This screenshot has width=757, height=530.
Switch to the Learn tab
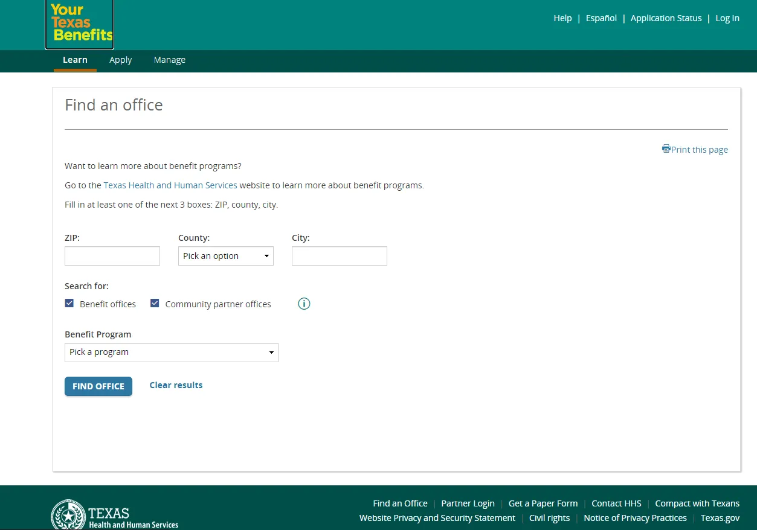coord(75,60)
